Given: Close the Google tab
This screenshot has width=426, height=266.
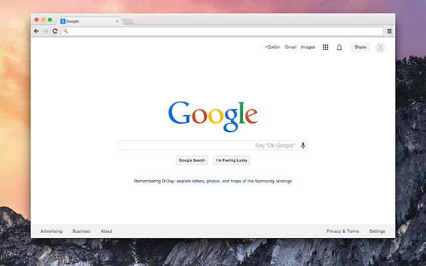Looking at the screenshot, I should pos(117,21).
